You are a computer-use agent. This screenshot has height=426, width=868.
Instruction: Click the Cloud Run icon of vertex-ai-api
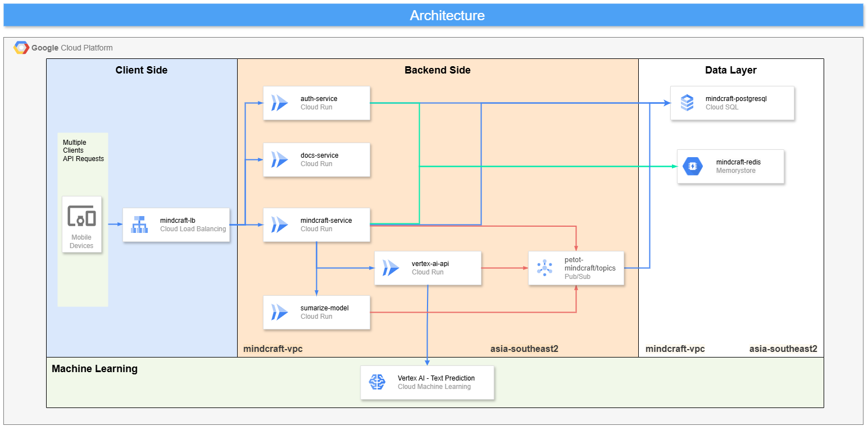pos(390,268)
